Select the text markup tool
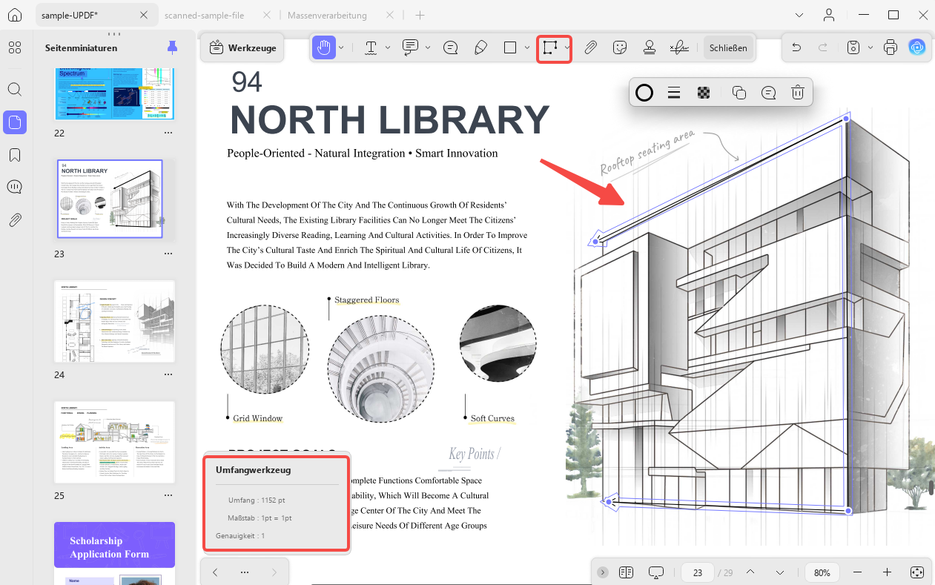Image resolution: width=935 pixels, height=585 pixels. coord(371,47)
